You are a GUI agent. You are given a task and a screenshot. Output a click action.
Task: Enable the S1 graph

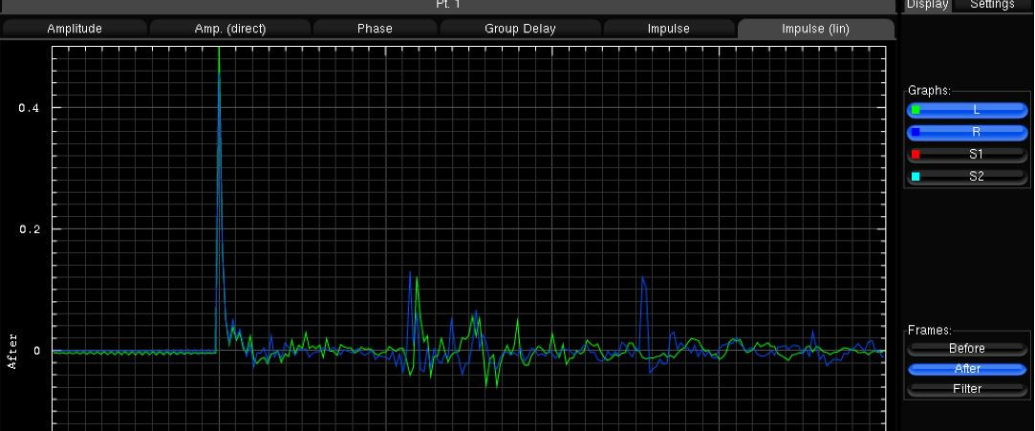coord(975,154)
